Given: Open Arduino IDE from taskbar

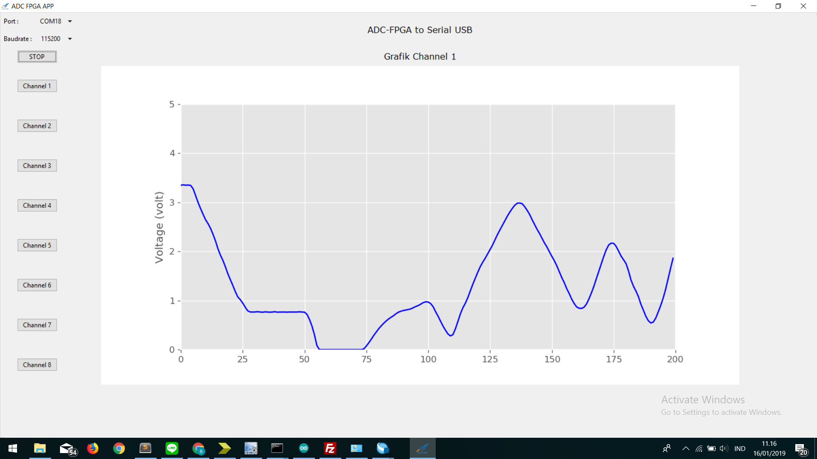Looking at the screenshot, I should (304, 448).
